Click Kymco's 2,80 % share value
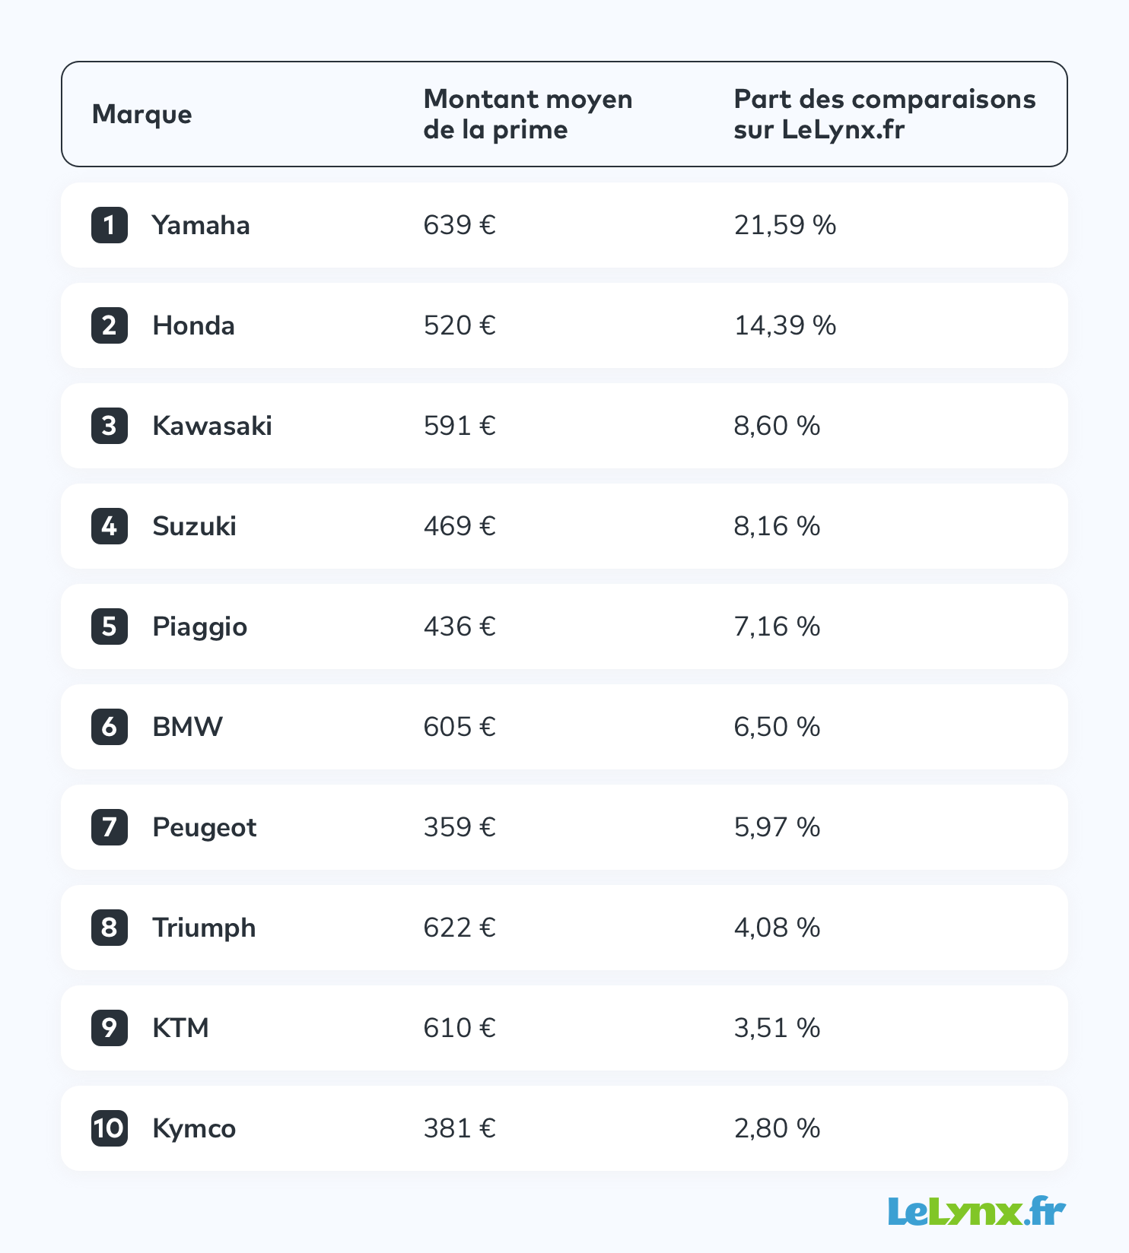 [777, 1128]
